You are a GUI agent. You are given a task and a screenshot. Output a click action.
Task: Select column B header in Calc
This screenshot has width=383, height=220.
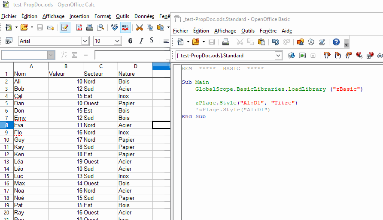(66, 66)
